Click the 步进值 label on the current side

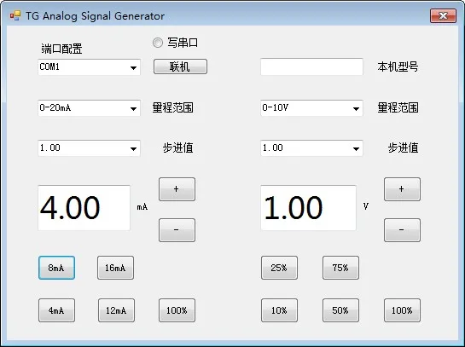(178, 147)
